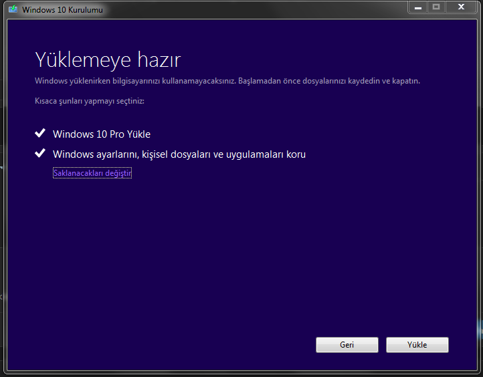
Task: Click the 'Windows 10 Kurulumu' title text
Action: 62,10
